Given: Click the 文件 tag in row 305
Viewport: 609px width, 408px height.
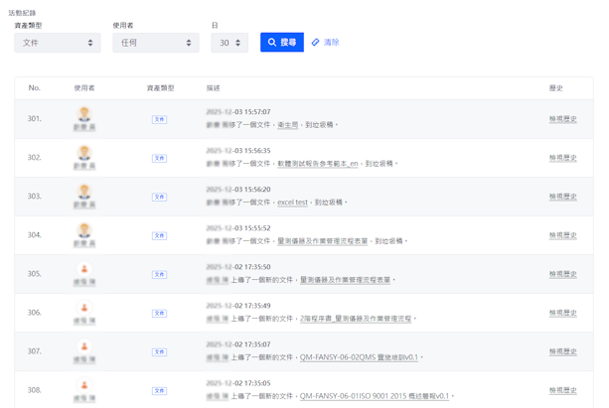Looking at the screenshot, I should click(x=159, y=274).
